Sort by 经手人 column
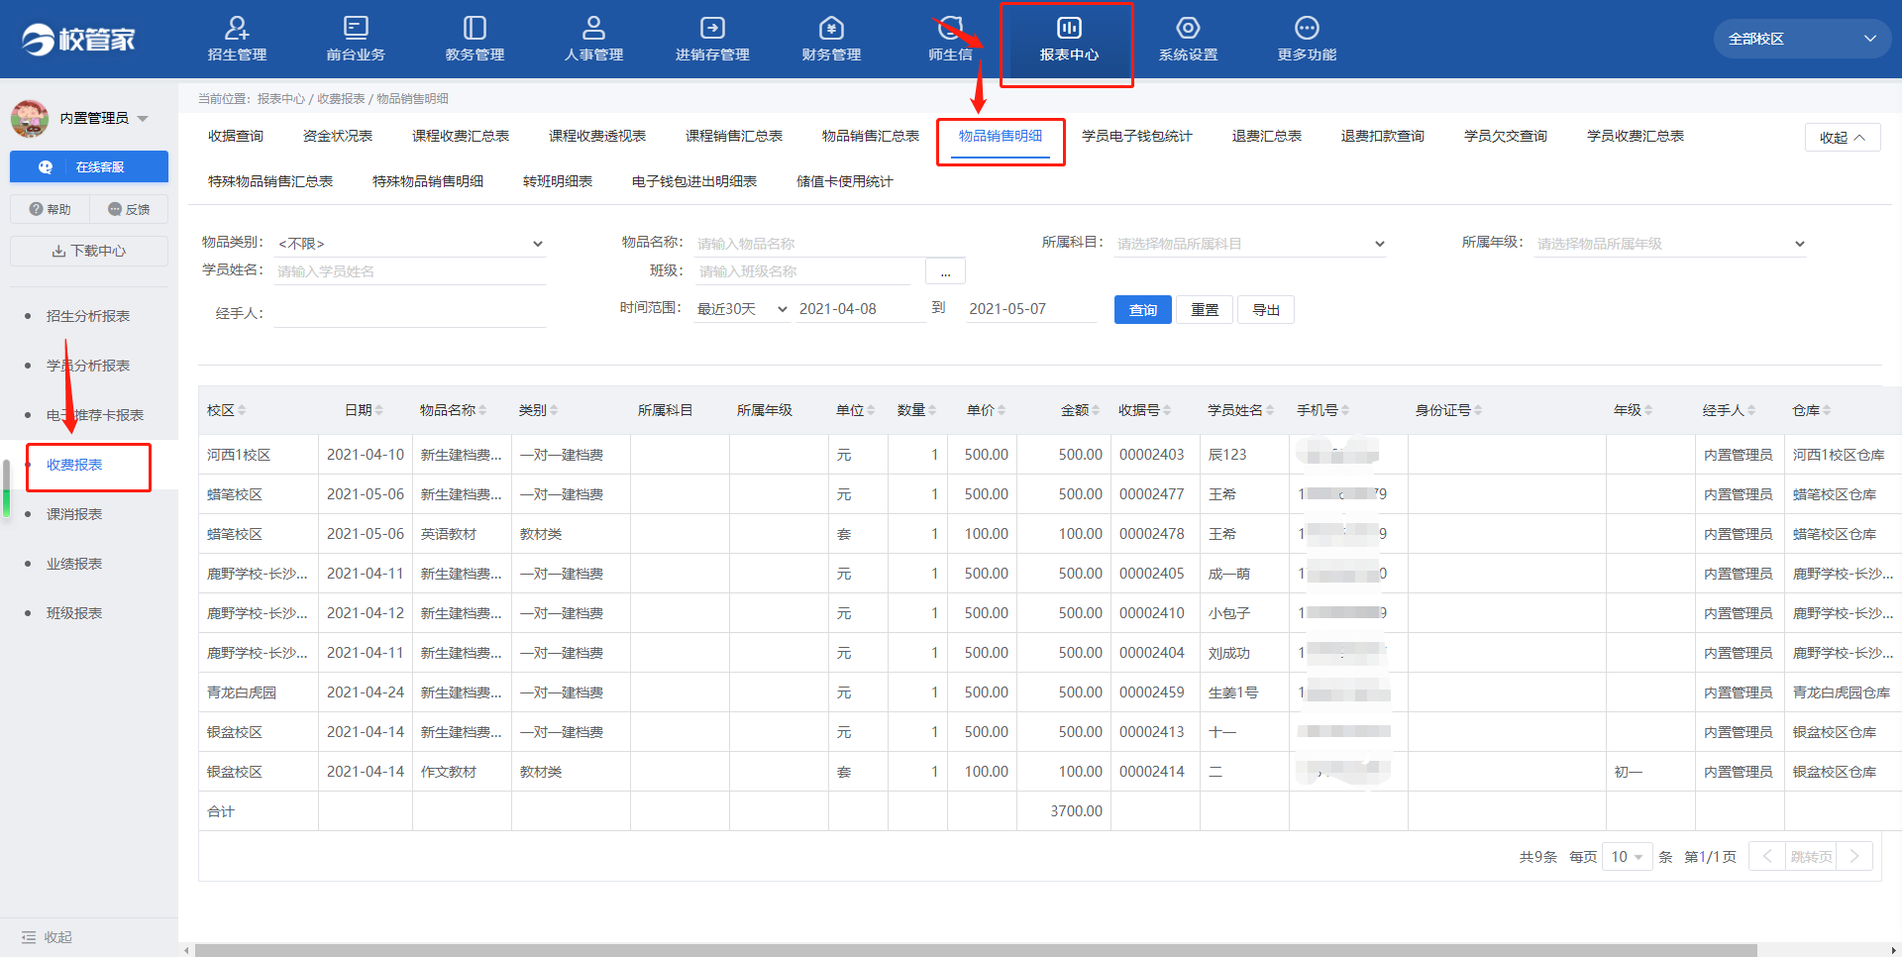Viewport: 1902px width, 957px height. 1729,410
